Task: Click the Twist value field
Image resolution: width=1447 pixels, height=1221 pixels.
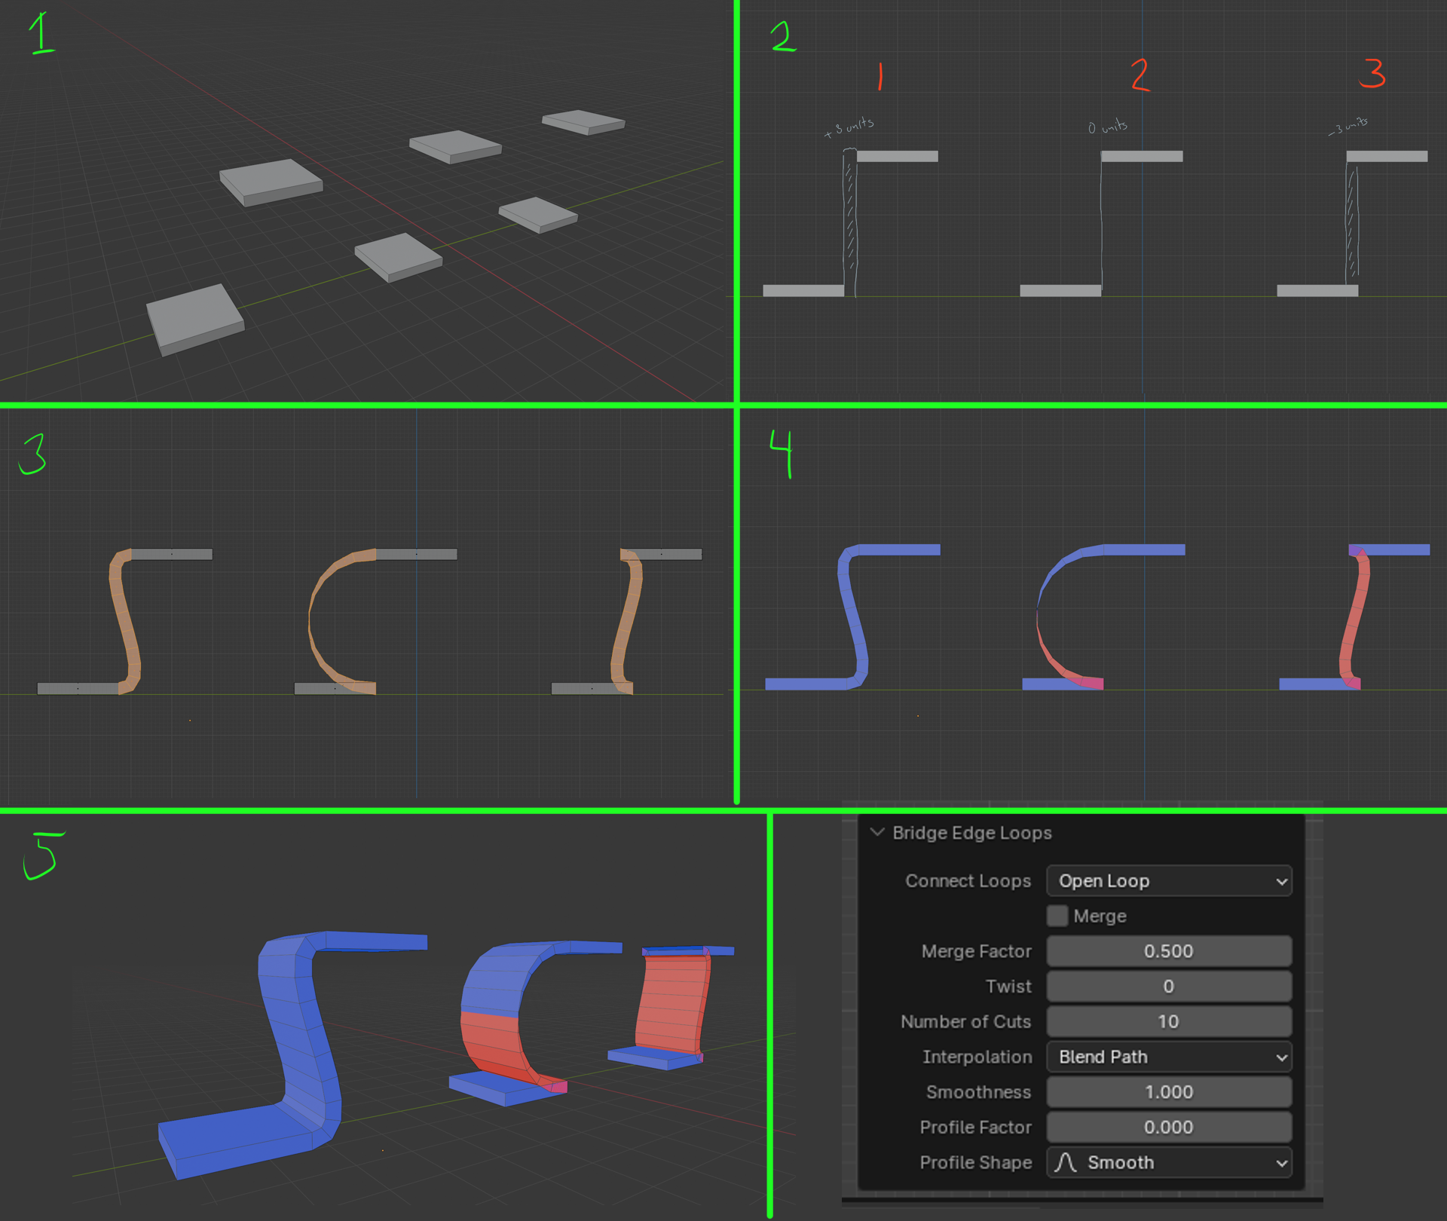Action: (x=1169, y=986)
